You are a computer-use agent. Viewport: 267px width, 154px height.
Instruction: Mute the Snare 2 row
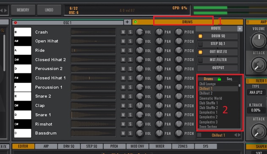(123, 96)
